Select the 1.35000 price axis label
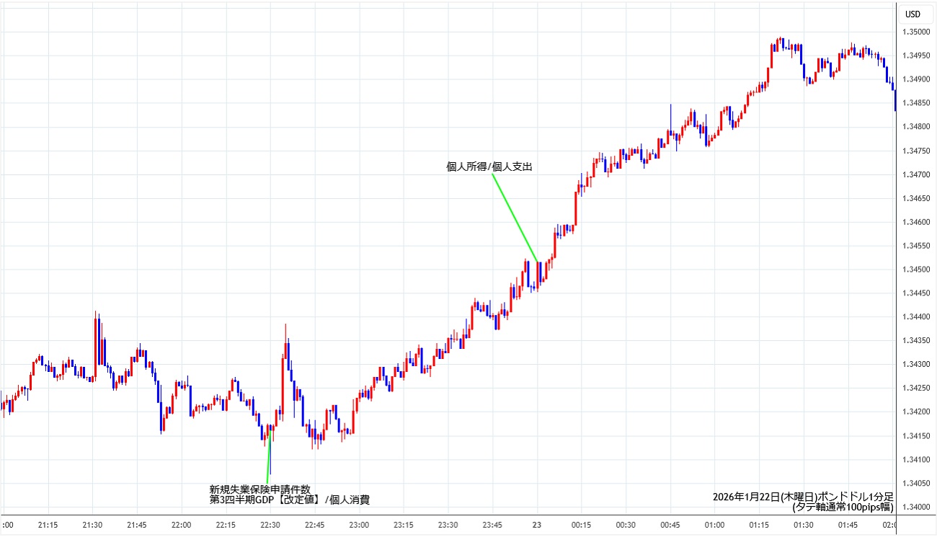Image resolution: width=937 pixels, height=537 pixels. (x=915, y=32)
